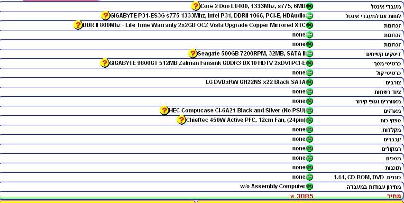Select the GIGABYTE 9800GT 512MB Zalman text
Viewport: 404px width, 203px height.
207,63
